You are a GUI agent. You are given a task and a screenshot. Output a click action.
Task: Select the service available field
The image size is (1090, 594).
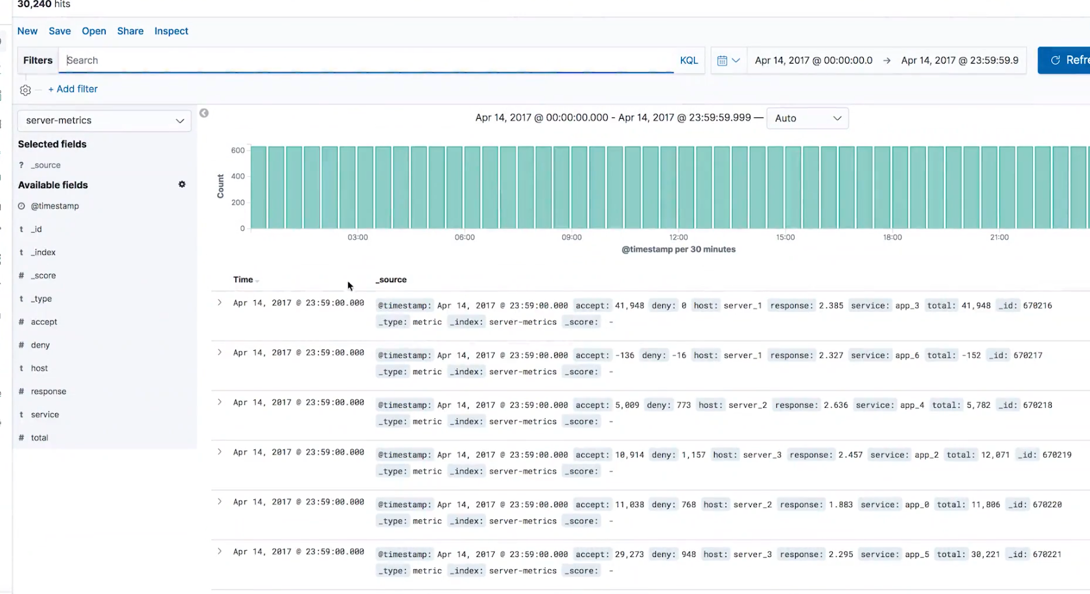point(45,414)
